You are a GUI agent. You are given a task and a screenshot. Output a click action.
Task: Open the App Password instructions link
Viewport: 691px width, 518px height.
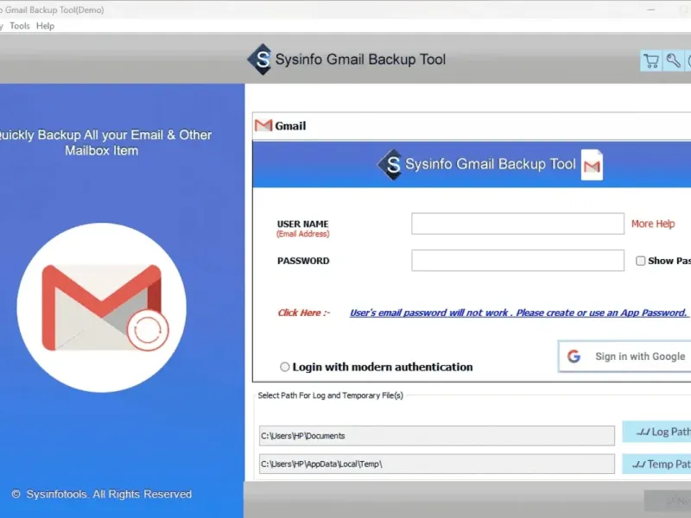click(x=519, y=313)
